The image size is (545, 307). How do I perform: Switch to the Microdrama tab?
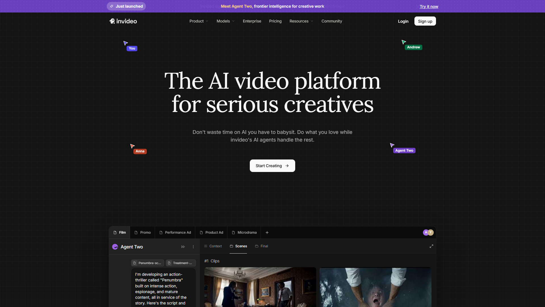click(x=244, y=233)
